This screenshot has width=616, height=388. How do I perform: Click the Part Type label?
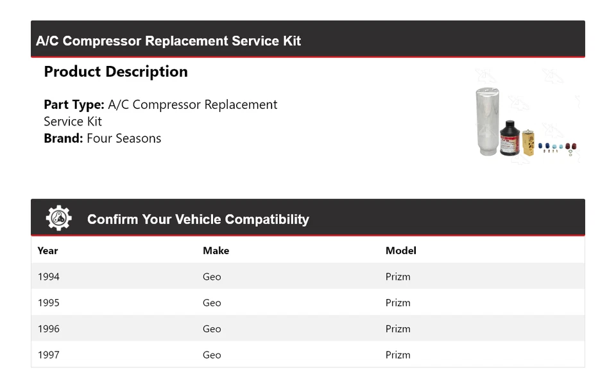74,104
